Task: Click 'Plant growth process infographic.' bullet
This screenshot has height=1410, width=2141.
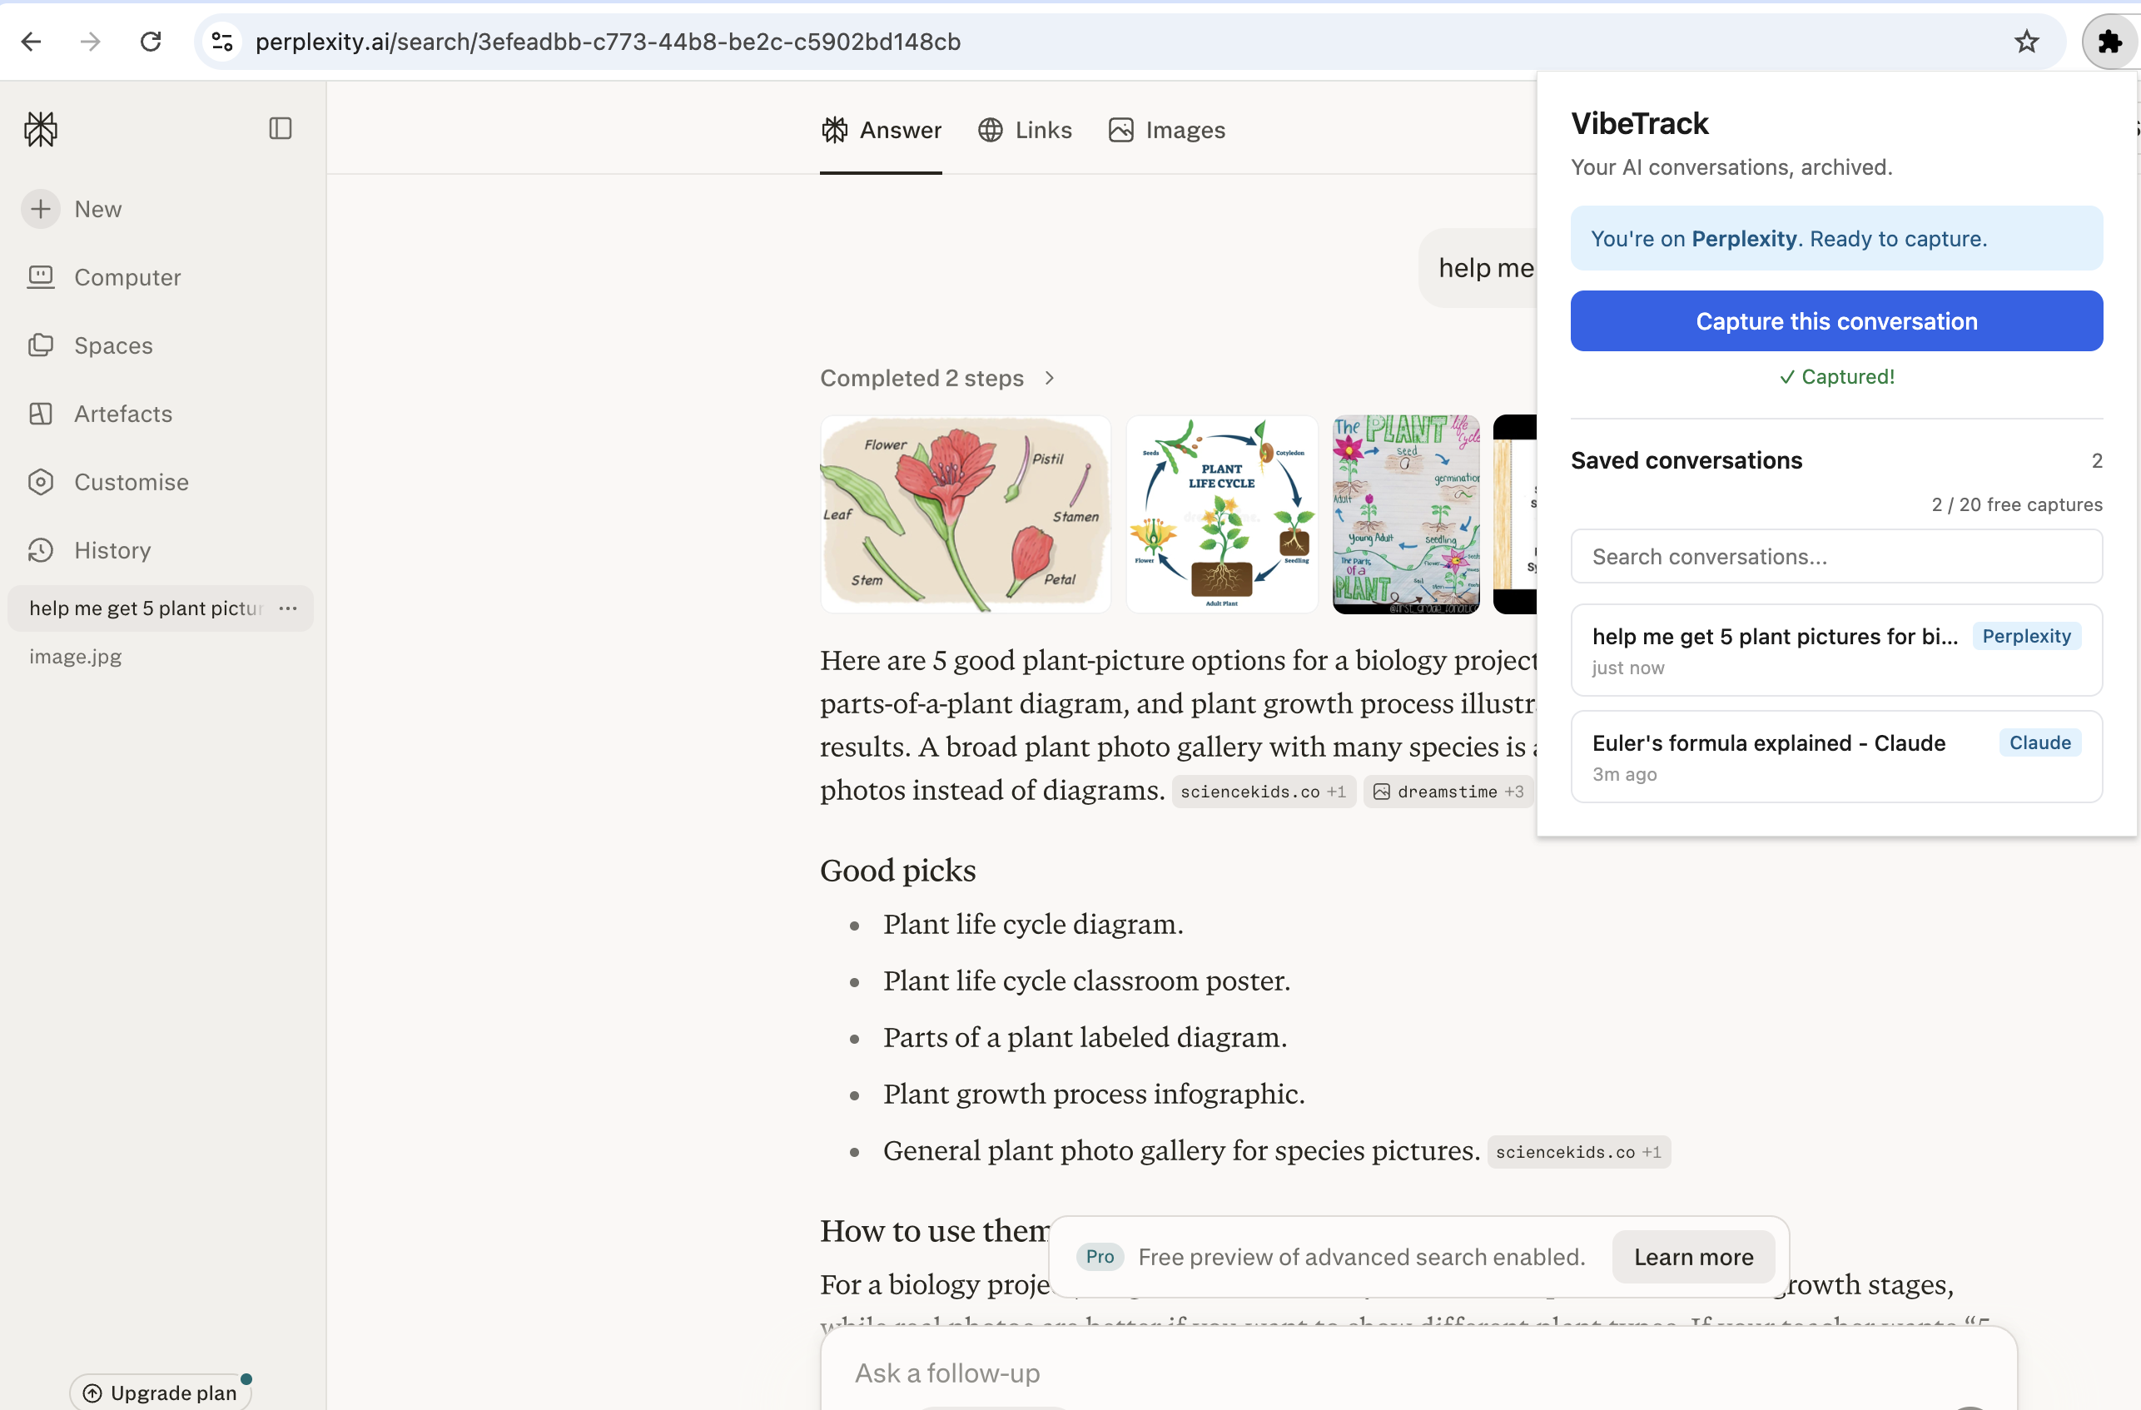Action: (1094, 1094)
